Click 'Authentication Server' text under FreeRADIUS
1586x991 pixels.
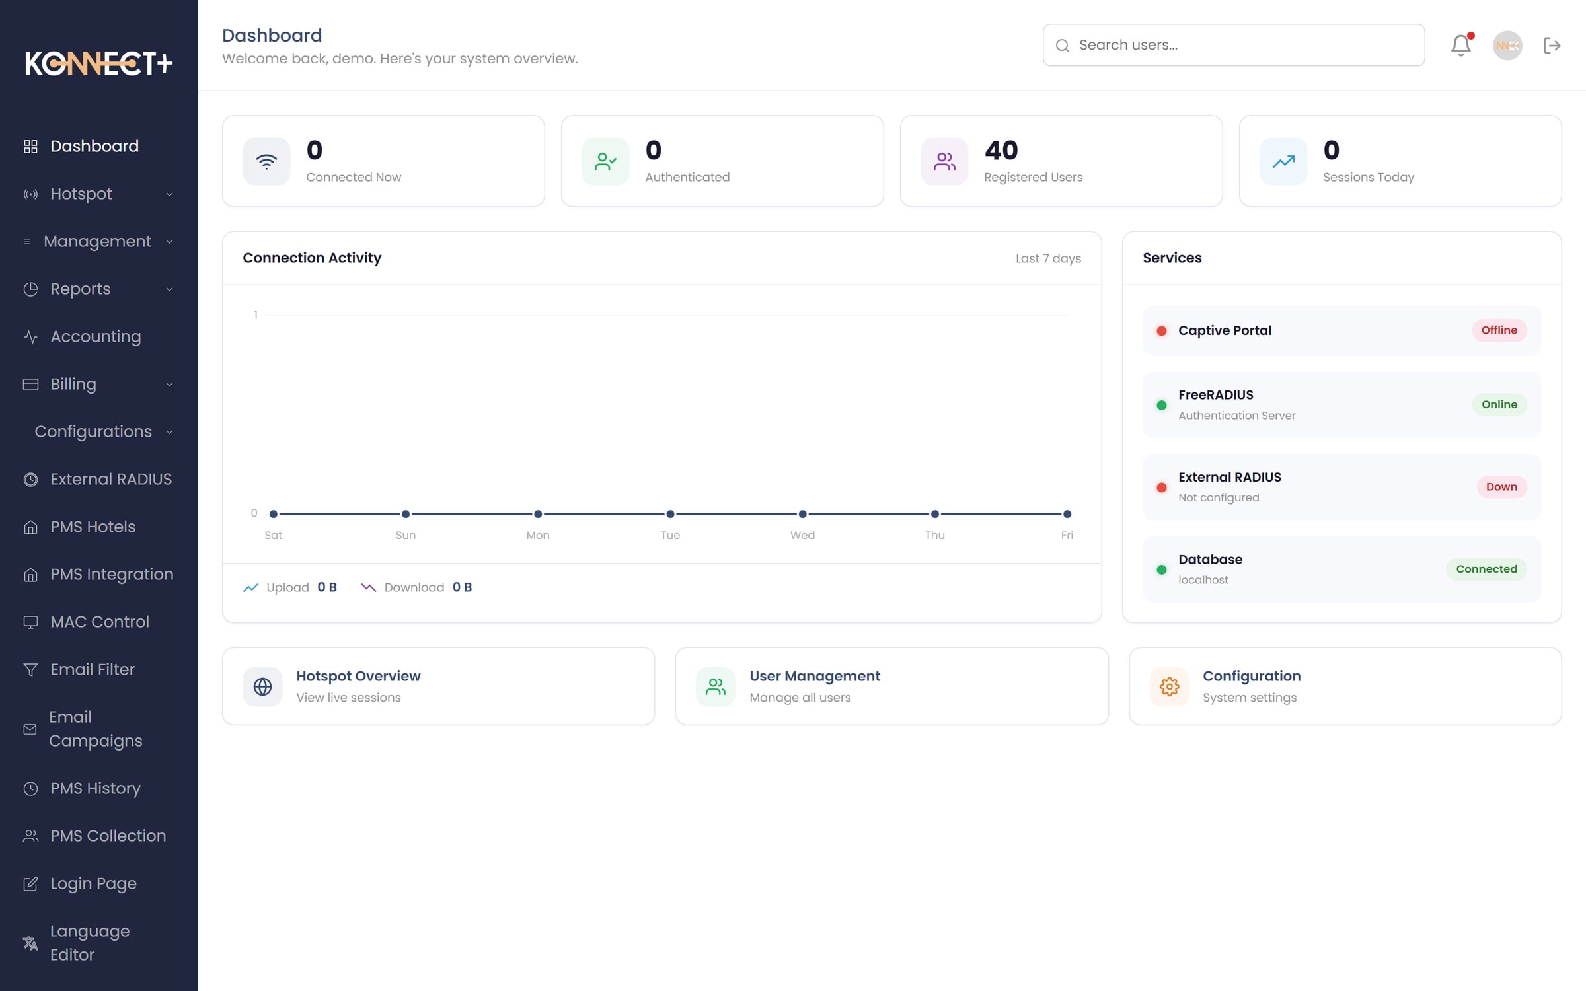coord(1236,416)
